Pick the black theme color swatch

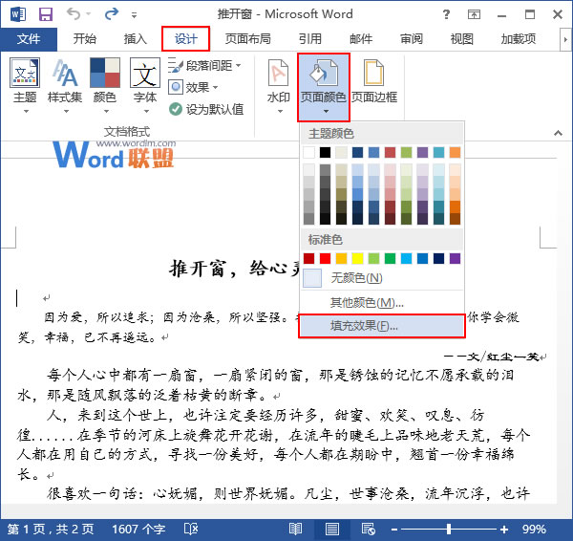325,152
